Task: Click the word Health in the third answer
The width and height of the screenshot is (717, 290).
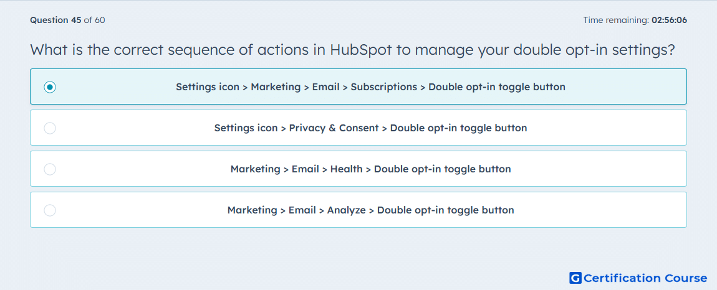Action: click(x=346, y=169)
